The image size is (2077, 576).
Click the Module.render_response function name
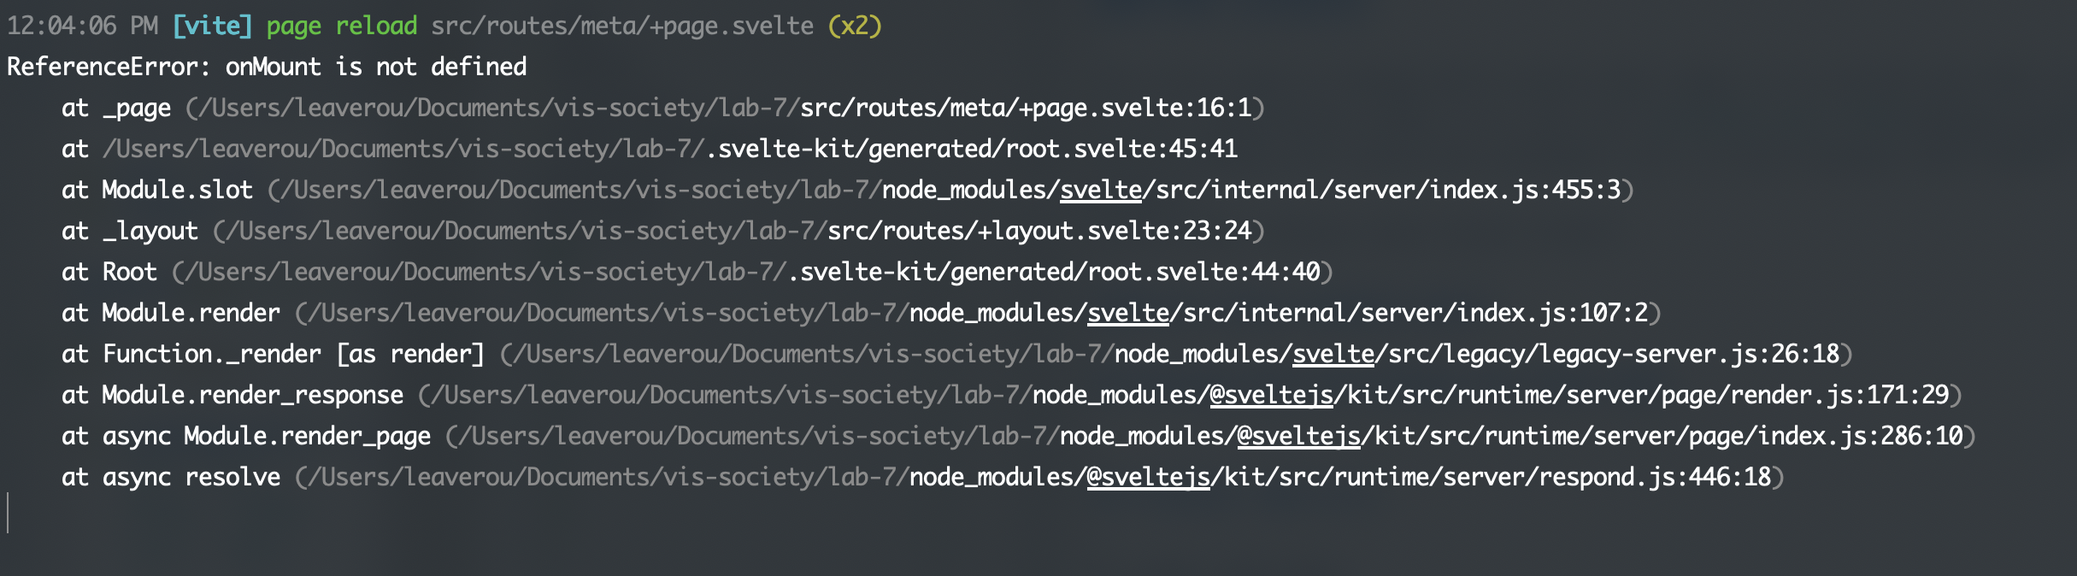(x=252, y=396)
